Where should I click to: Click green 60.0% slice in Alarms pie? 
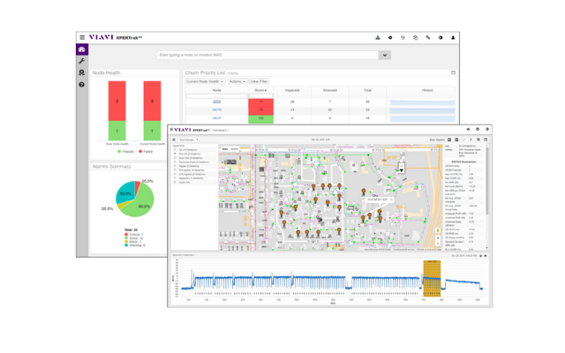point(141,204)
